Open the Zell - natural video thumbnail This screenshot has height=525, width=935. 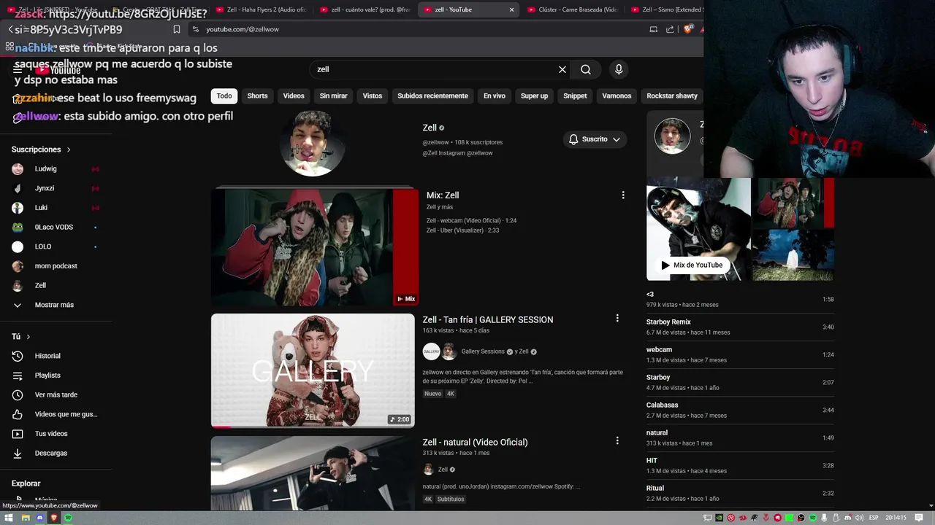point(313,472)
